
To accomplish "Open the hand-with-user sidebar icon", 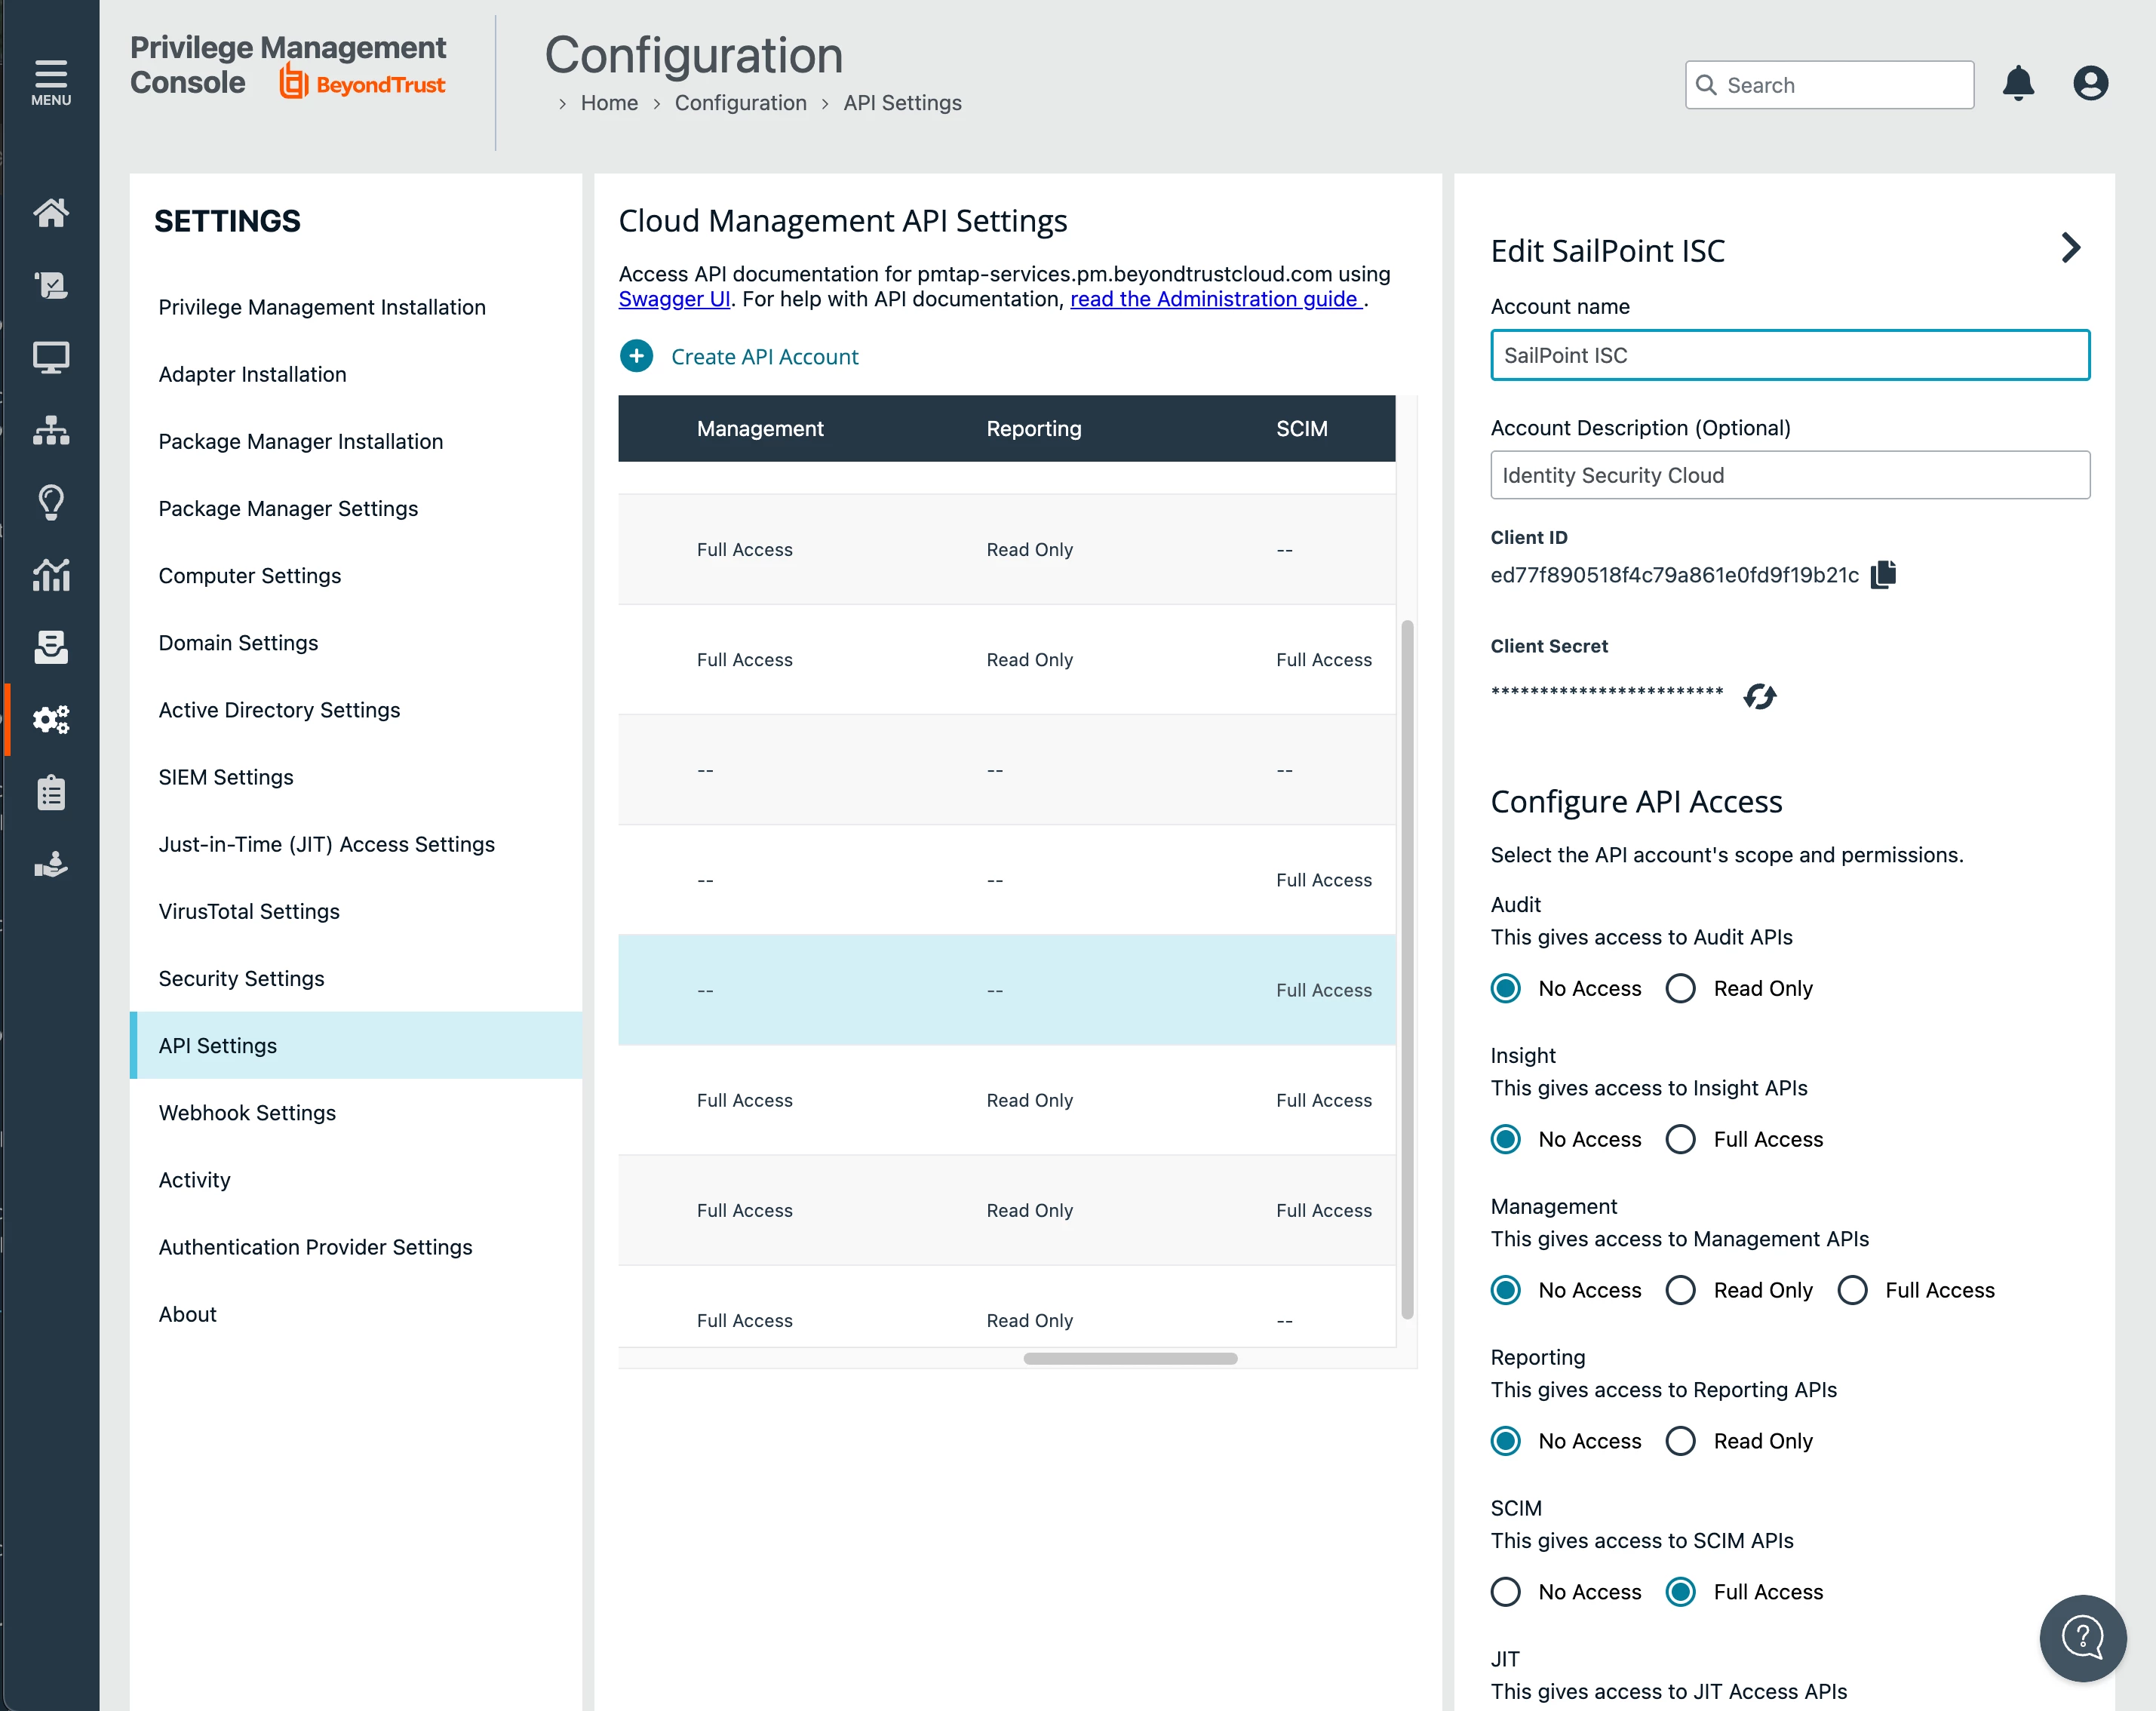I will point(51,864).
